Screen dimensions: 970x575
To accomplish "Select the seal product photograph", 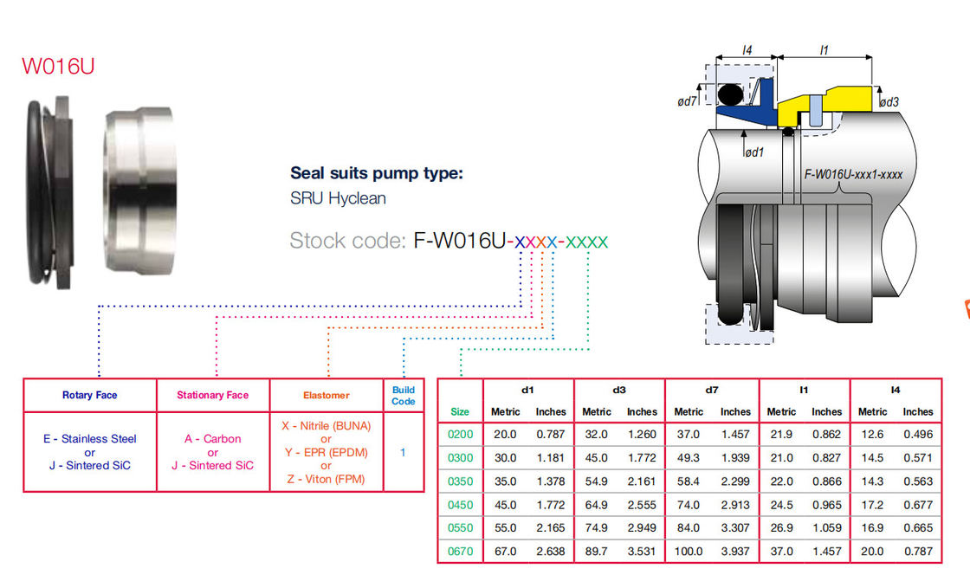I will coord(102,192).
